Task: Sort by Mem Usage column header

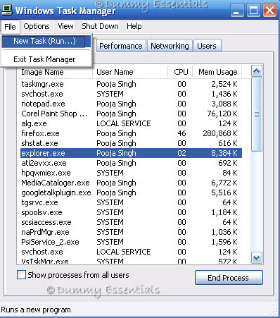Action: [217, 72]
